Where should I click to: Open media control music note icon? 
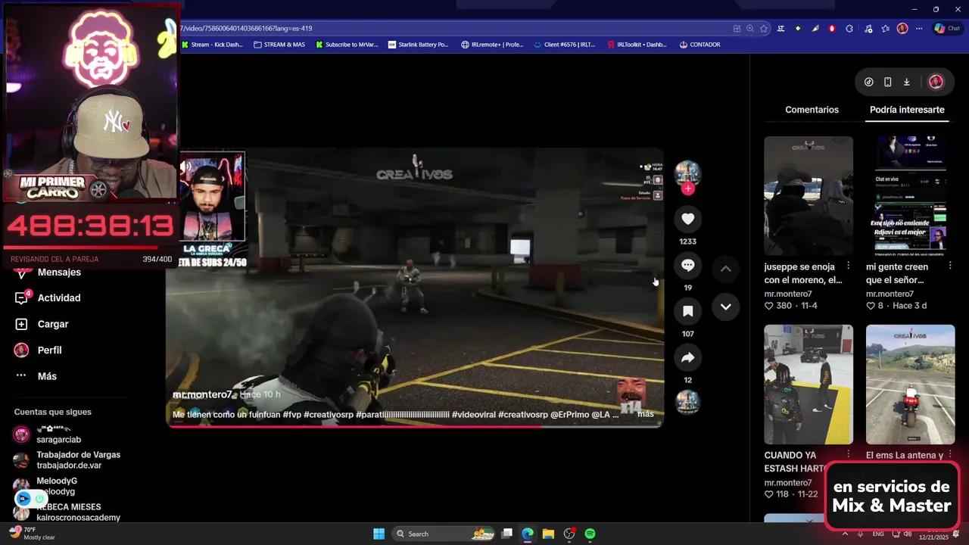pos(868,29)
